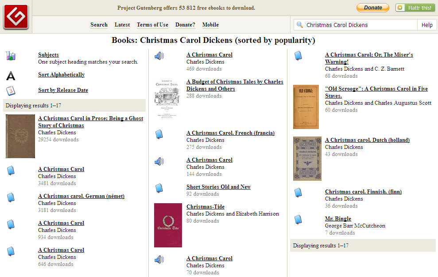
Task: Open the Subjects link
Action: point(48,55)
